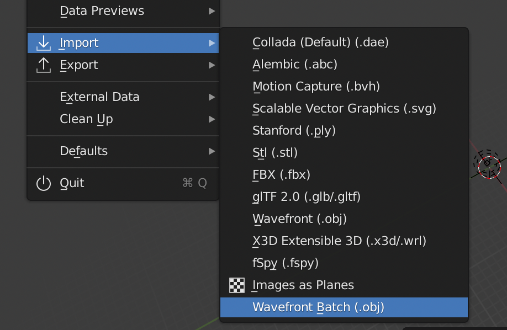
Task: Choose Wavefront (.obj) import
Action: [299, 219]
